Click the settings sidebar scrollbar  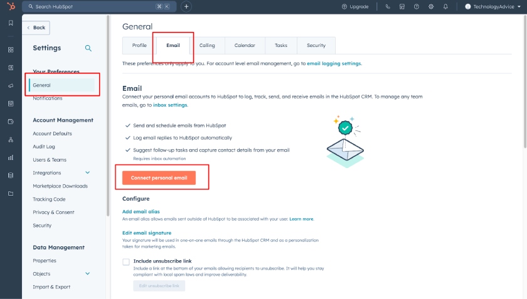(x=108, y=115)
